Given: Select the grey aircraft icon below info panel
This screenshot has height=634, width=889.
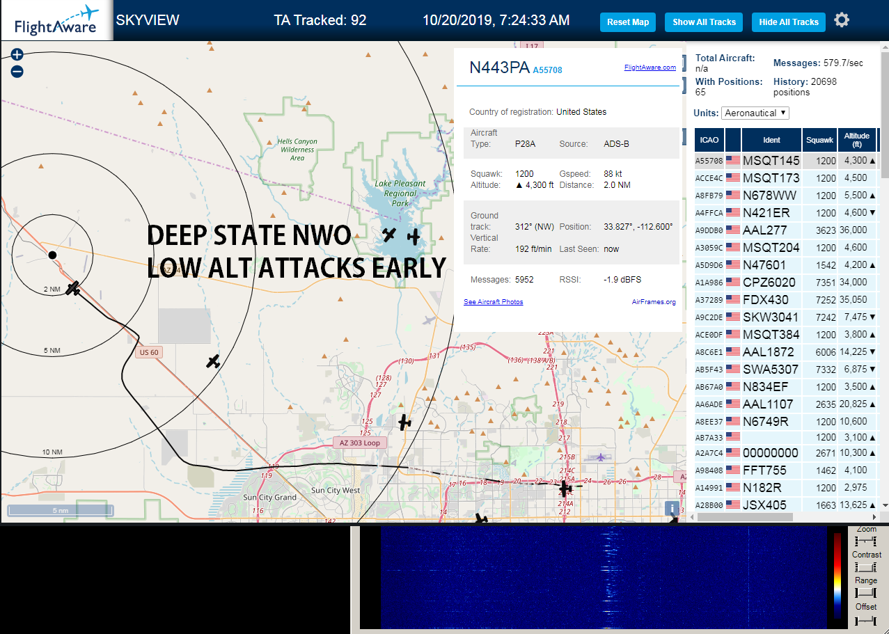Looking at the screenshot, I should [x=429, y=320].
